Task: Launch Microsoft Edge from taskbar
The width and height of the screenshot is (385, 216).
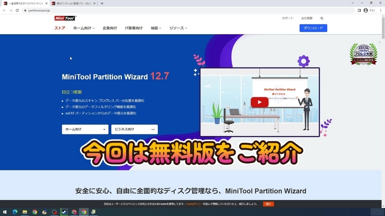Action: pyautogui.click(x=15, y=212)
